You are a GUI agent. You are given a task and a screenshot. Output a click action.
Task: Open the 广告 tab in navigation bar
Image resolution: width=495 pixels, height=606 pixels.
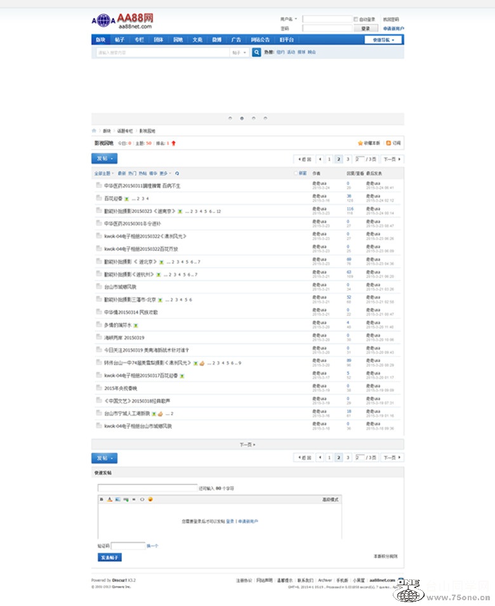click(x=235, y=39)
